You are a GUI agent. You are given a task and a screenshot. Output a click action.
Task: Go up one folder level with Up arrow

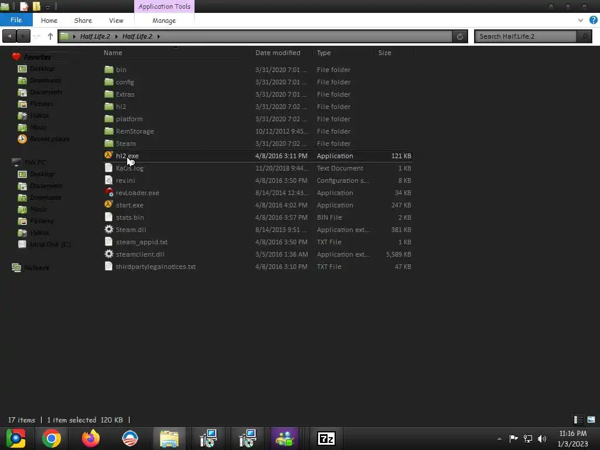[50, 36]
